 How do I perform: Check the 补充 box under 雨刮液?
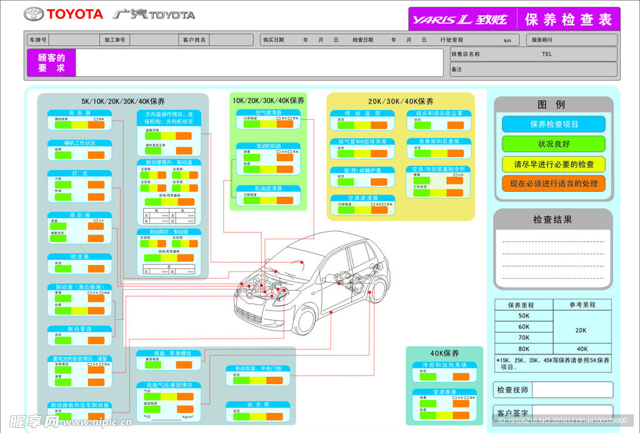(x=96, y=221)
